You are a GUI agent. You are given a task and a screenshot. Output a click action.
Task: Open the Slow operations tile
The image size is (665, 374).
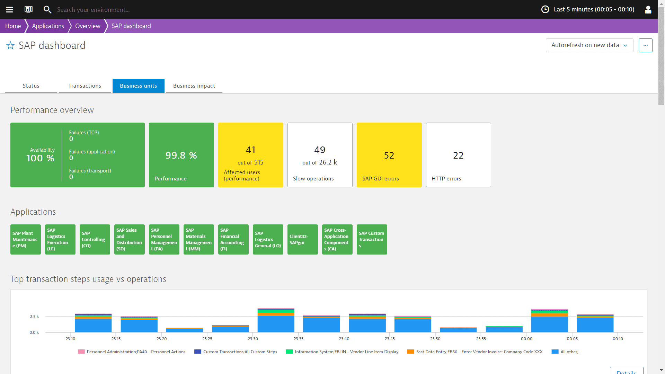coord(320,155)
